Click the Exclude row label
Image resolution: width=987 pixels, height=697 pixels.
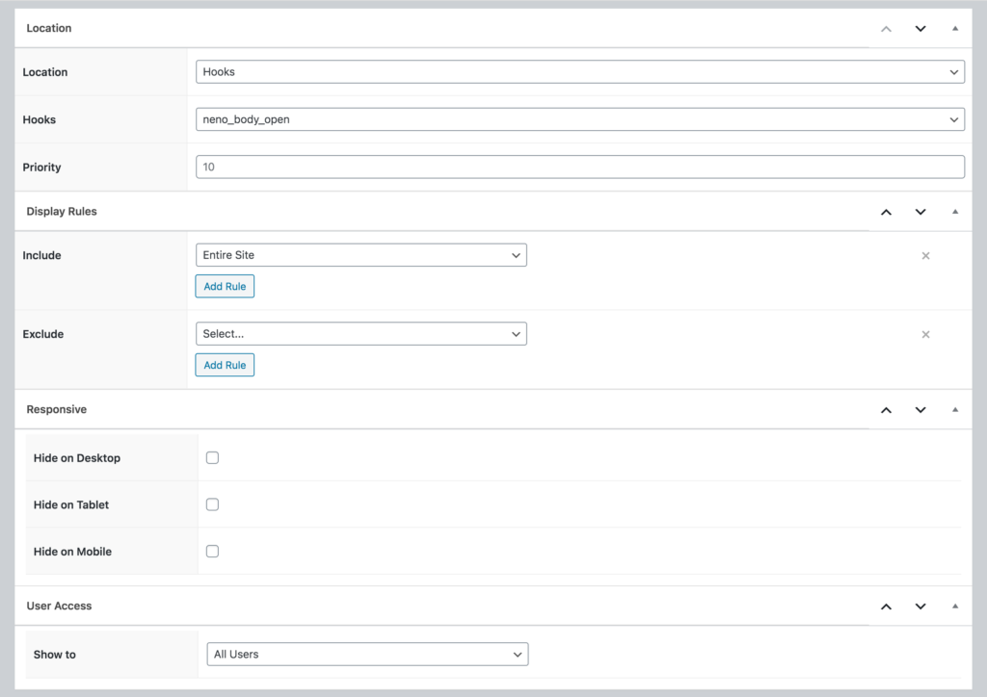click(x=42, y=334)
